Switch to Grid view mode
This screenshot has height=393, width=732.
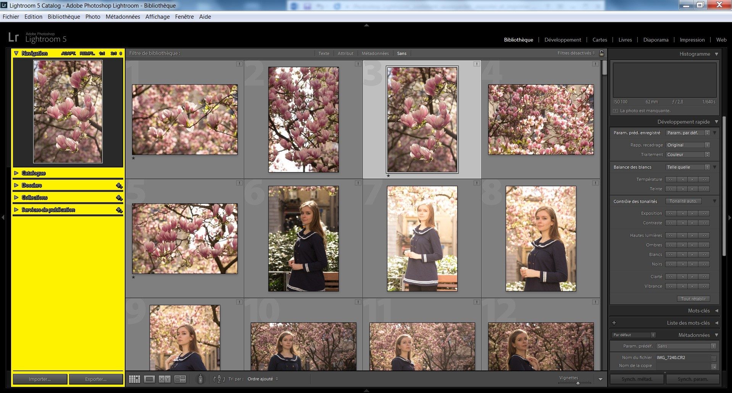[134, 379]
